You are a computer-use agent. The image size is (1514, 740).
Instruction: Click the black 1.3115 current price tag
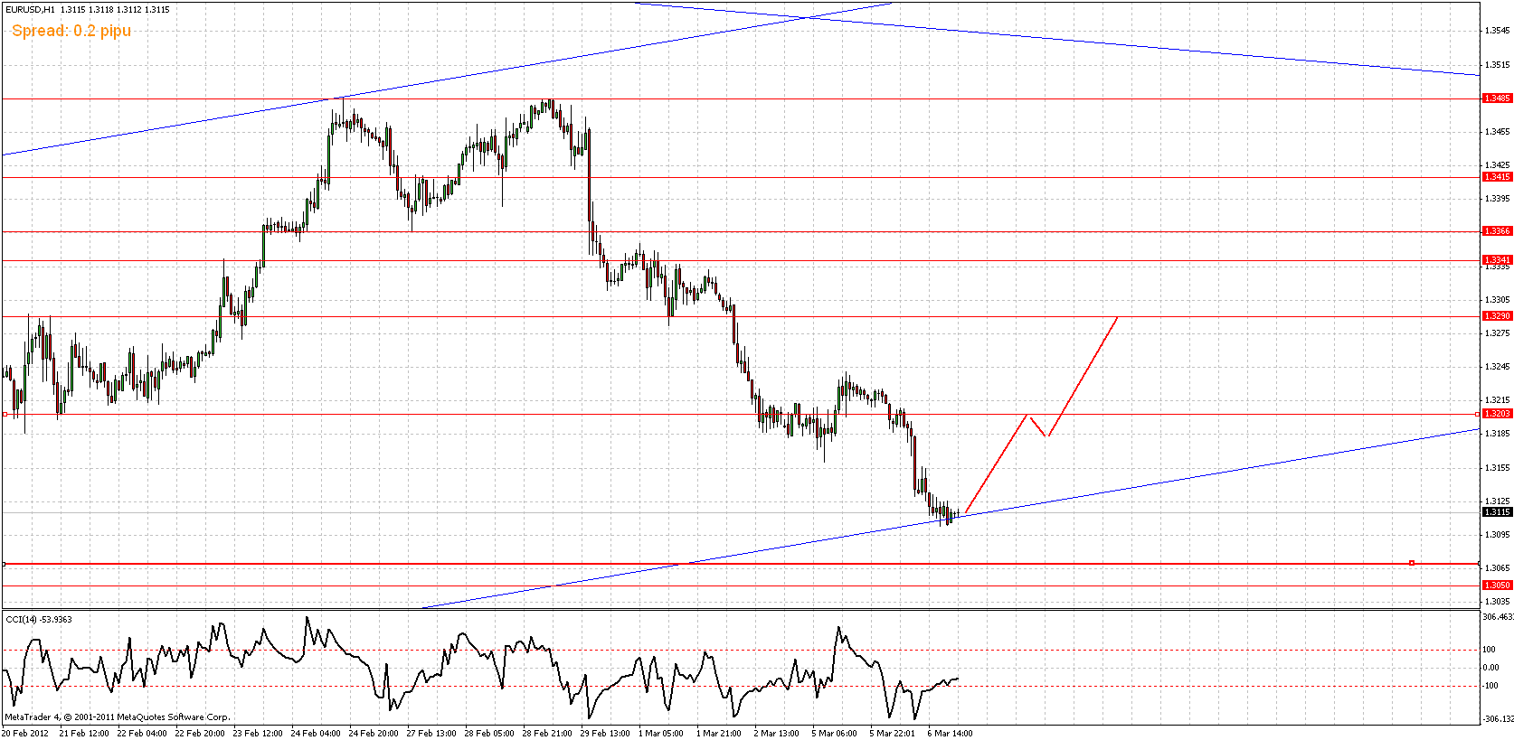[x=1497, y=512]
